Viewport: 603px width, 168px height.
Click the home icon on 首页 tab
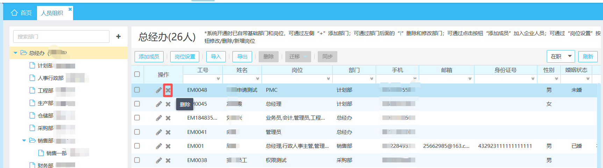(14, 13)
